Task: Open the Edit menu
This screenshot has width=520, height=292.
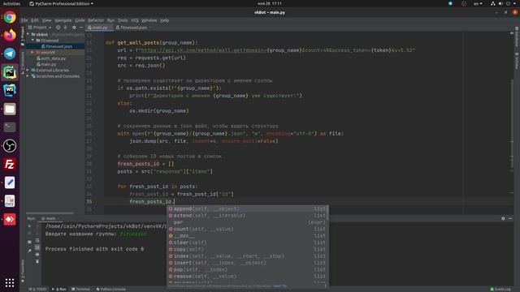Action: [x=35, y=20]
